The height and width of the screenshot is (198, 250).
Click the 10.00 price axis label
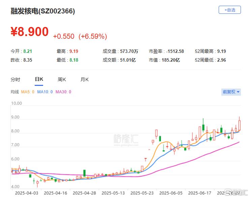pyautogui.click(x=16, y=103)
